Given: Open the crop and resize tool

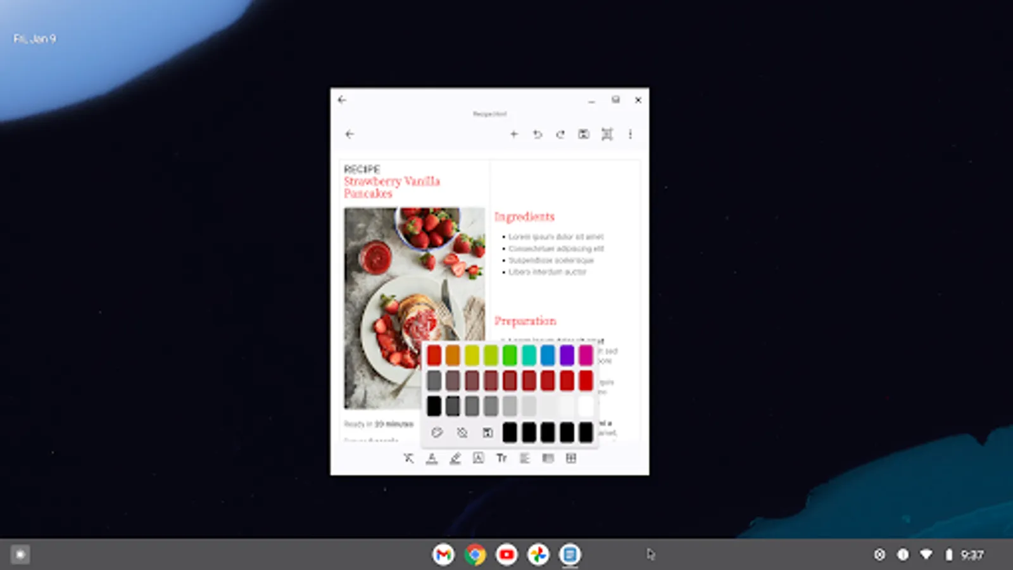Looking at the screenshot, I should point(607,134).
